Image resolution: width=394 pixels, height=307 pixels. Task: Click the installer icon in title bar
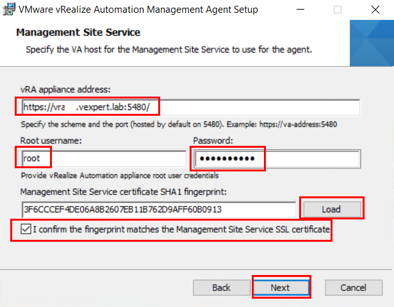(9, 10)
